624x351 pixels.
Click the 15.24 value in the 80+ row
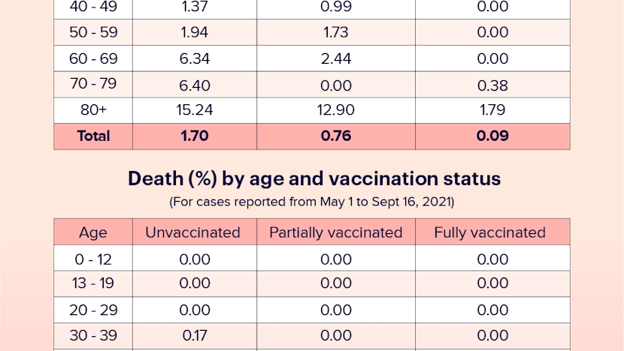(x=194, y=110)
